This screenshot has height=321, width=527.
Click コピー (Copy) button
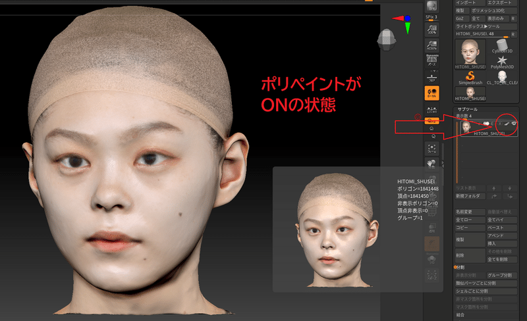[470, 228]
